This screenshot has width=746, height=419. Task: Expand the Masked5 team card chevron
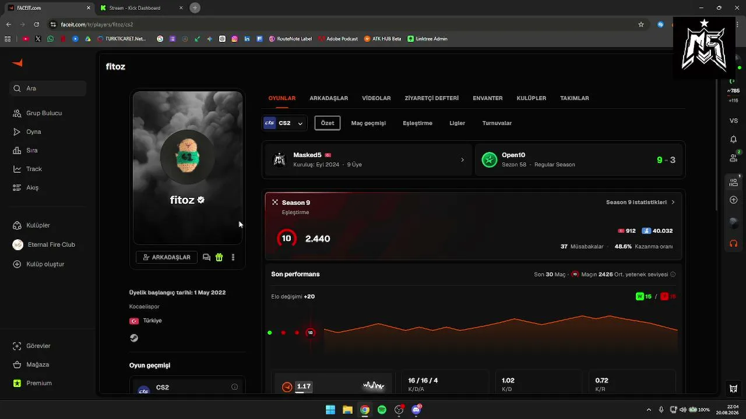[x=463, y=160]
